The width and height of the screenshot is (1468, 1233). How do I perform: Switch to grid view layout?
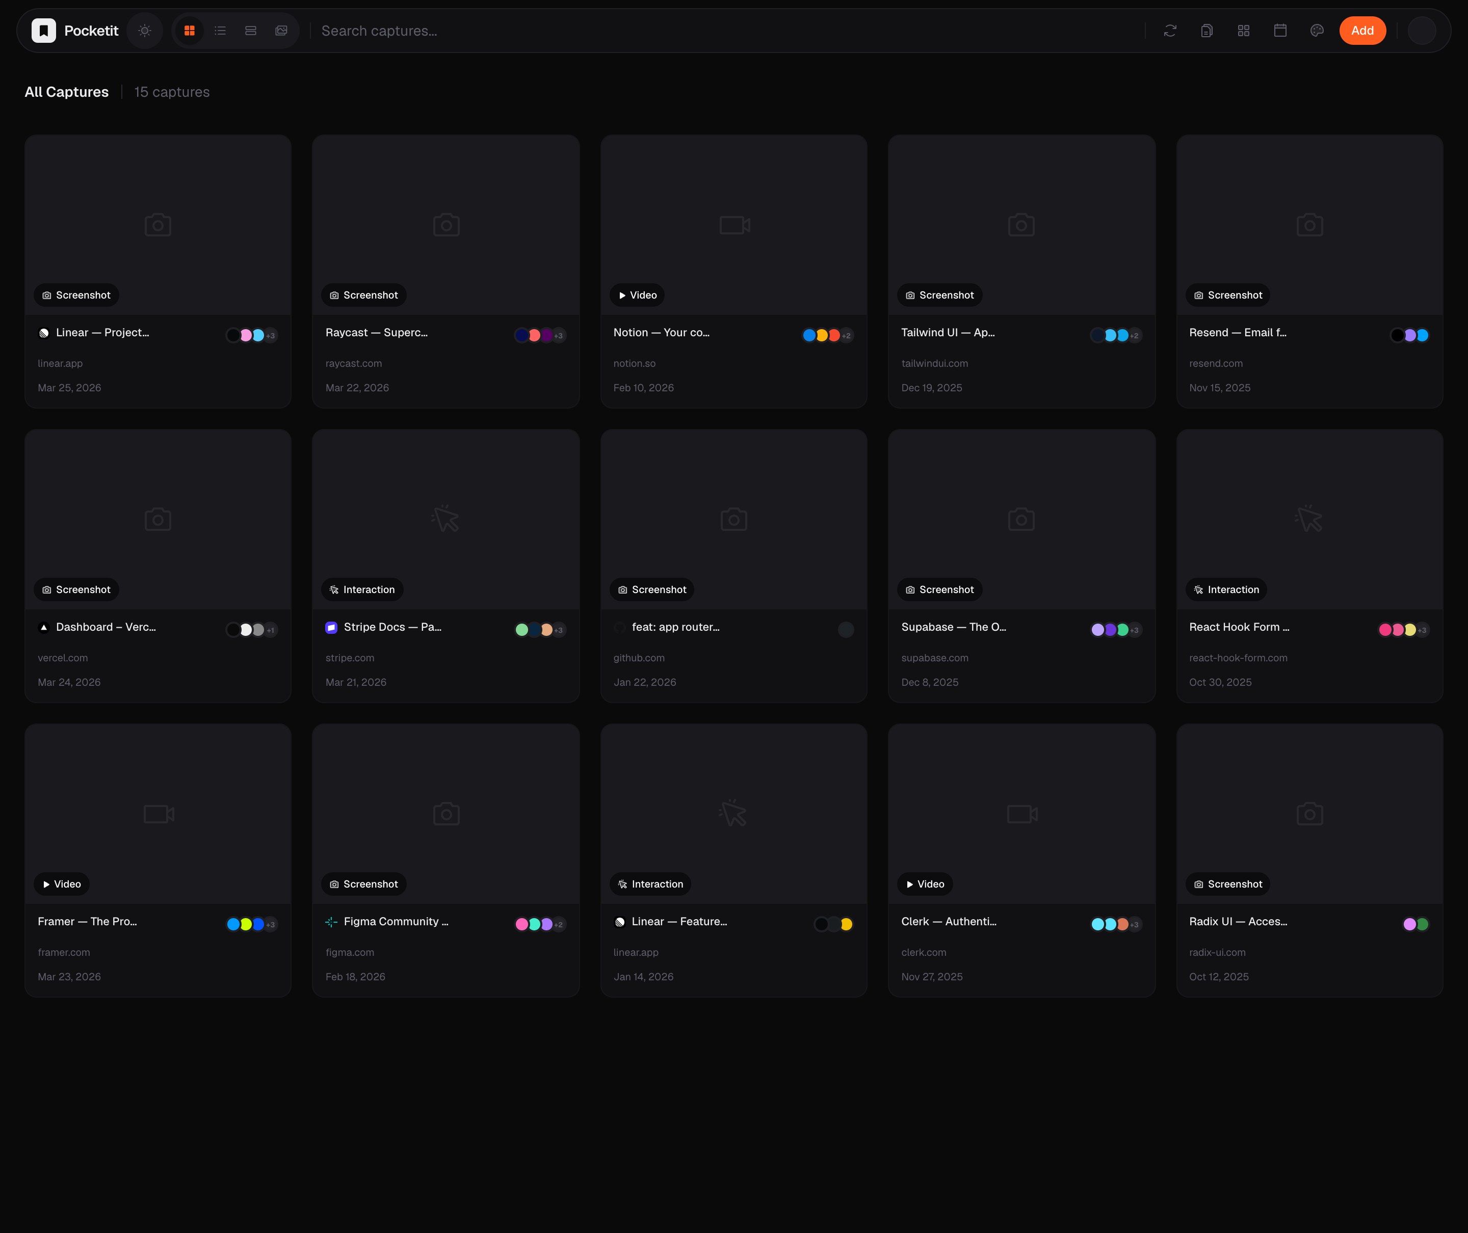tap(190, 31)
